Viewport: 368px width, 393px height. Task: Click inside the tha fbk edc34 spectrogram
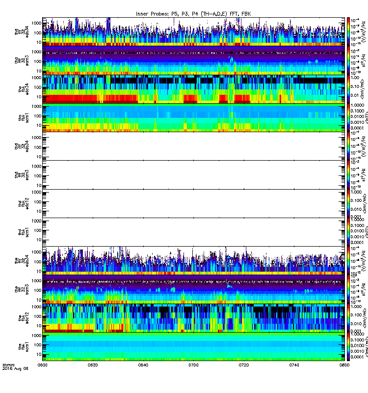tap(193, 89)
